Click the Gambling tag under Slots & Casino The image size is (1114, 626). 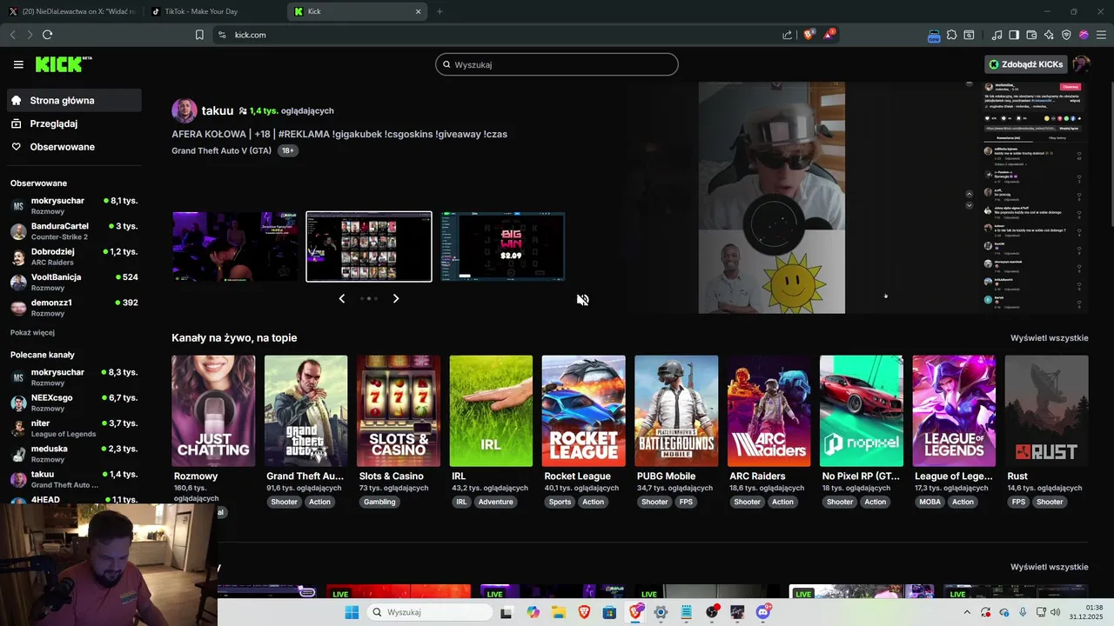[x=379, y=502]
